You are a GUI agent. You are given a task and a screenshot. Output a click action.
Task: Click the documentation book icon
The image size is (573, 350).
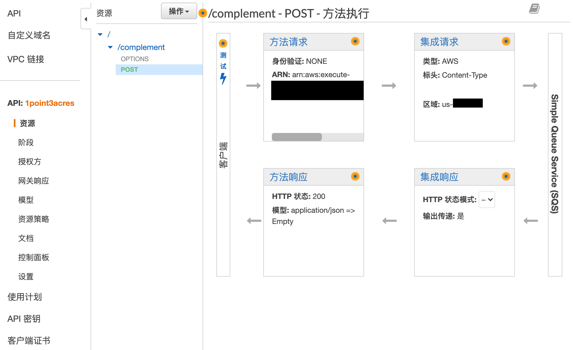pos(534,9)
